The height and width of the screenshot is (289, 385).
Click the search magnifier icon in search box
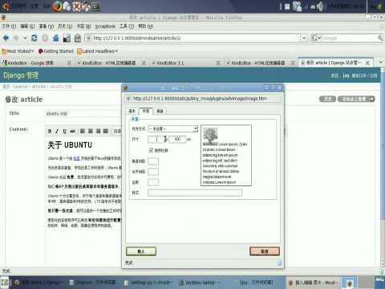pyautogui.click(x=380, y=38)
